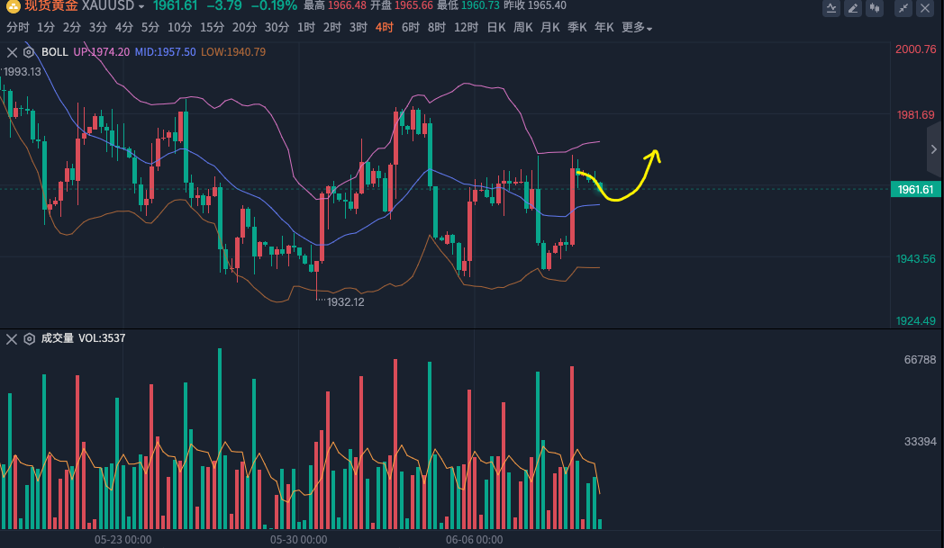Viewport: 944px width, 548px height.
Task: Click the current price label 1961.61
Action: pyautogui.click(x=915, y=189)
